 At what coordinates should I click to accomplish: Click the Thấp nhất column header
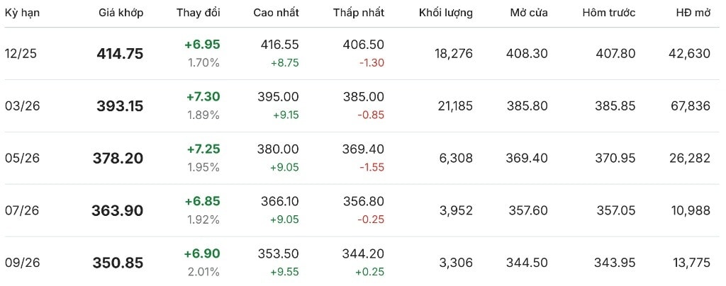point(358,13)
